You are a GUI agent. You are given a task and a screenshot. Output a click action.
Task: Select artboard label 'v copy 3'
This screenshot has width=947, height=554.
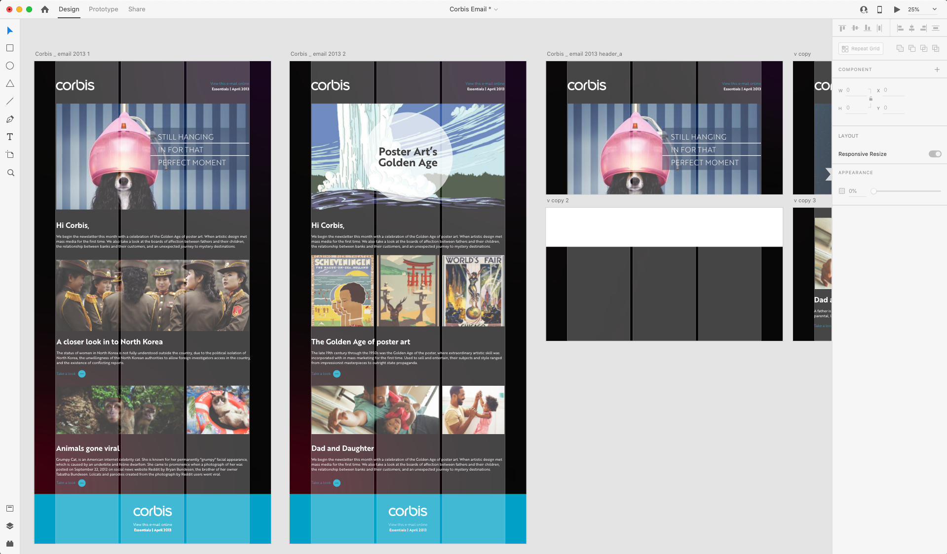pos(804,200)
